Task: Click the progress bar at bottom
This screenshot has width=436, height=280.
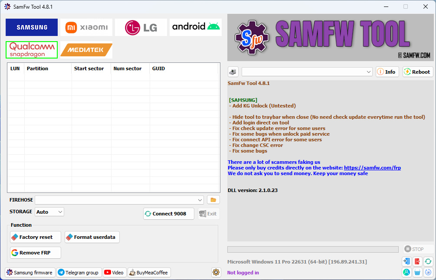Action: click(x=313, y=250)
